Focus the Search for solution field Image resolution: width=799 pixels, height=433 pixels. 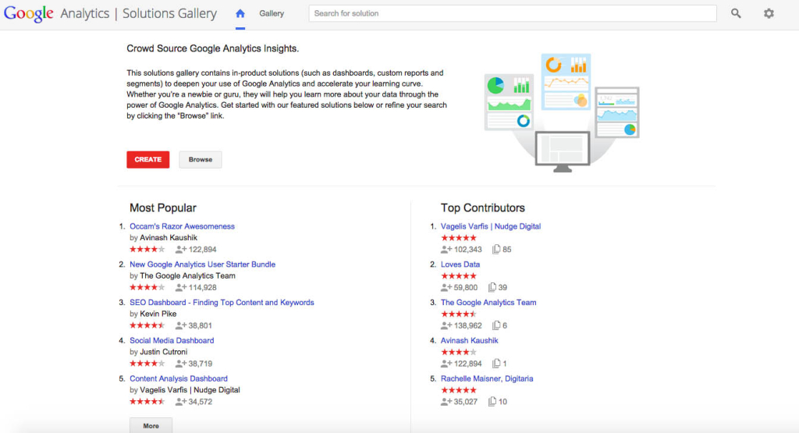[x=512, y=13]
